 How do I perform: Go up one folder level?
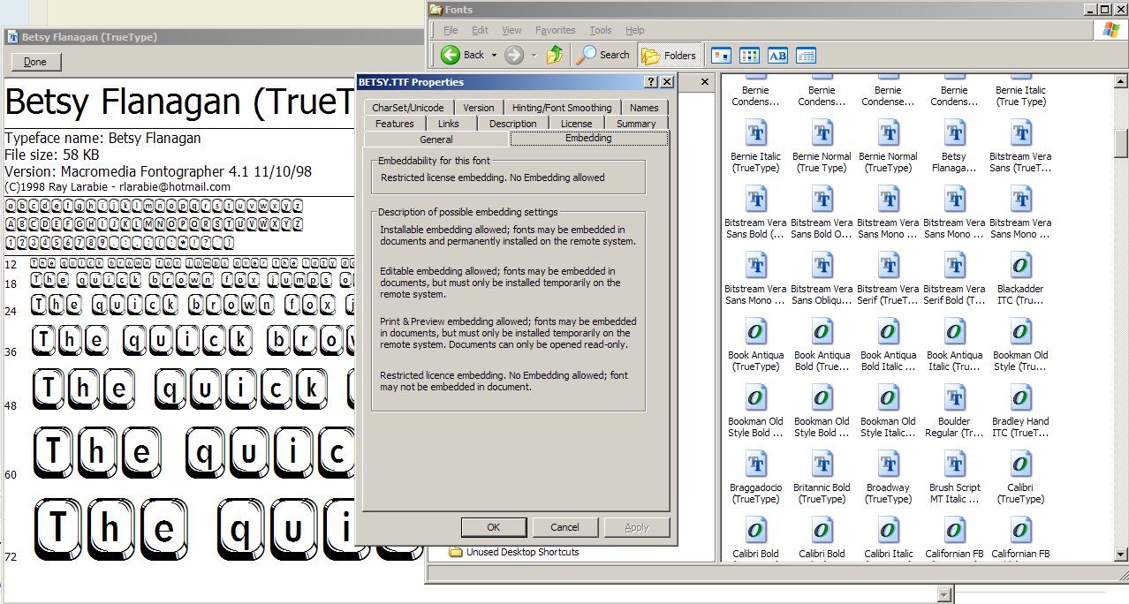(x=555, y=55)
